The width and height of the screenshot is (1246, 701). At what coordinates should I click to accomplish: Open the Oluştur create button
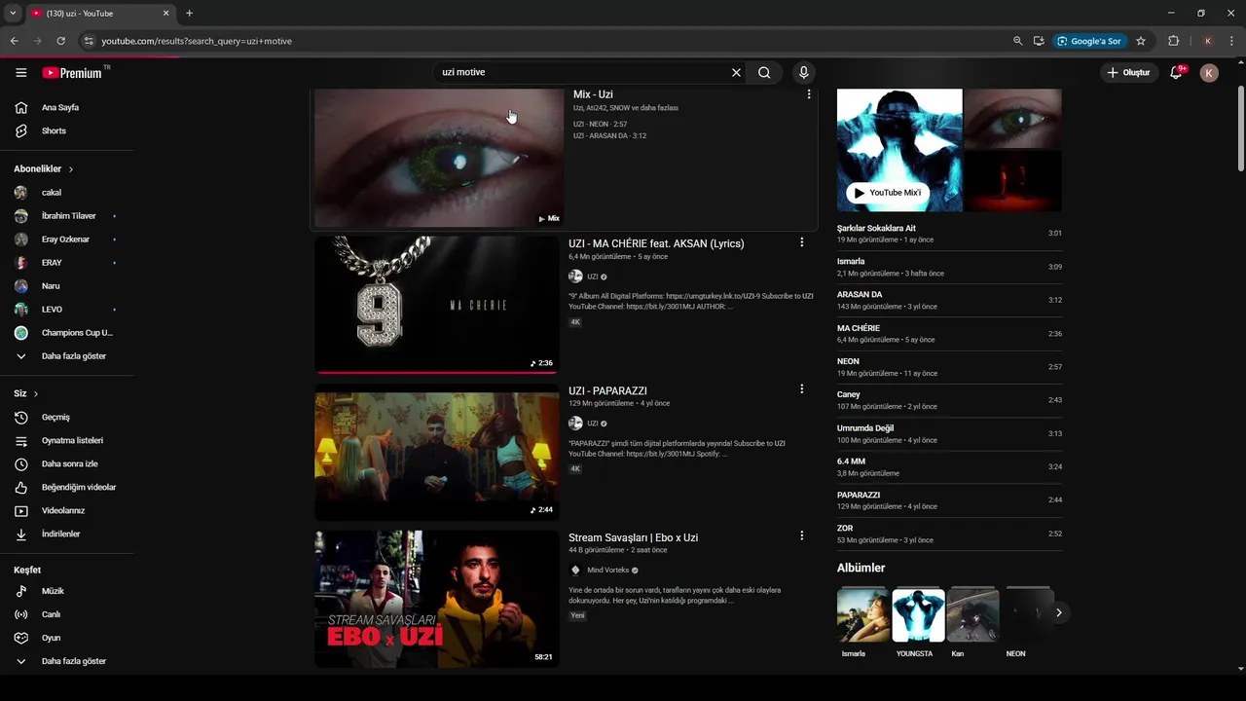(1128, 72)
